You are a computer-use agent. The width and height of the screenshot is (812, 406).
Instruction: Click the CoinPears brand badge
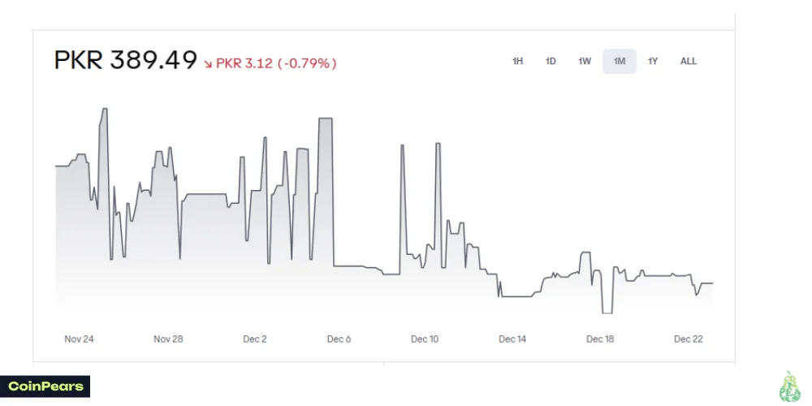(45, 387)
